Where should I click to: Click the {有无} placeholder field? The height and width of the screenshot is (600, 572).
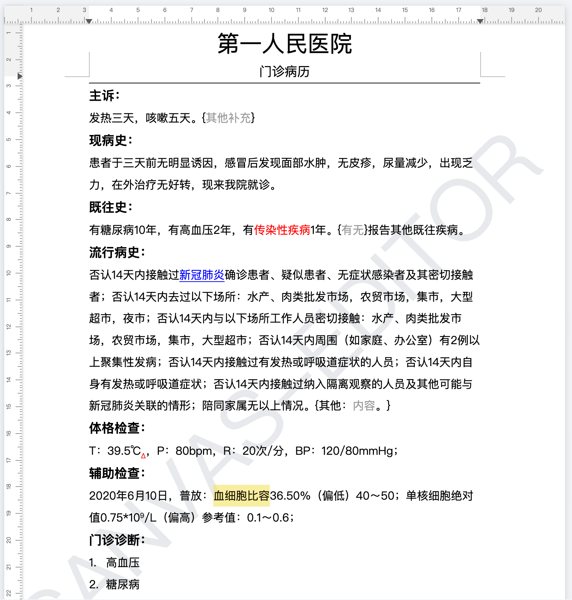coord(353,230)
